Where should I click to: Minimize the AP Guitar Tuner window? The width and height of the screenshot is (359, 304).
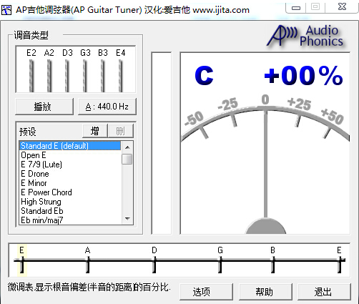[x=296, y=8]
